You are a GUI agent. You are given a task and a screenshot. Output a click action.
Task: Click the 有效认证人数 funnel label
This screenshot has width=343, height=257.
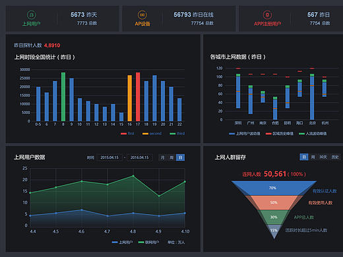point(325,191)
